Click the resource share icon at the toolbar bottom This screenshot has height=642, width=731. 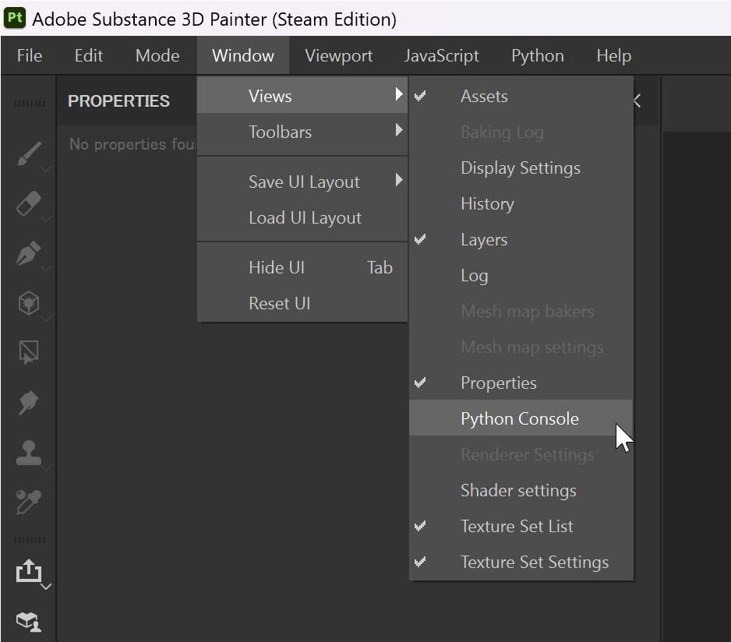click(x=29, y=621)
